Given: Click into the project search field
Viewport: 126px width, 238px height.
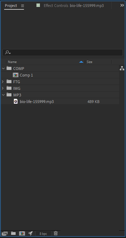Looking at the screenshot, I should pos(63,53).
